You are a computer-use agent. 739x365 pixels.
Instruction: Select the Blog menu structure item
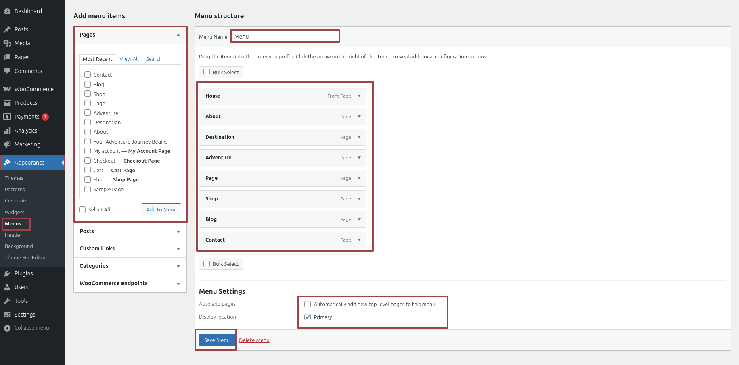click(283, 219)
